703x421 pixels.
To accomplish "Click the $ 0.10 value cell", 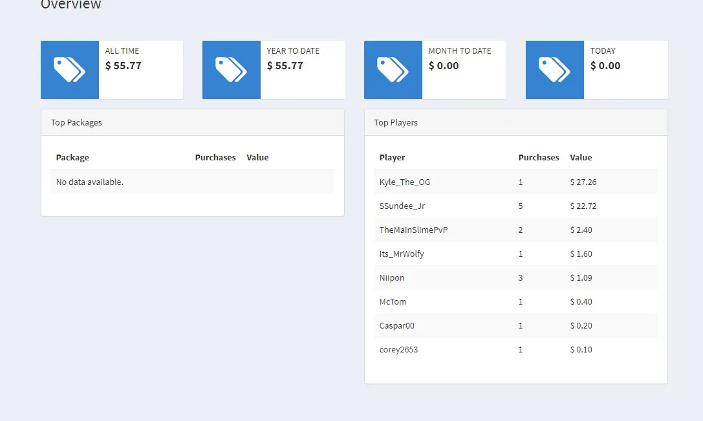I will point(581,350).
